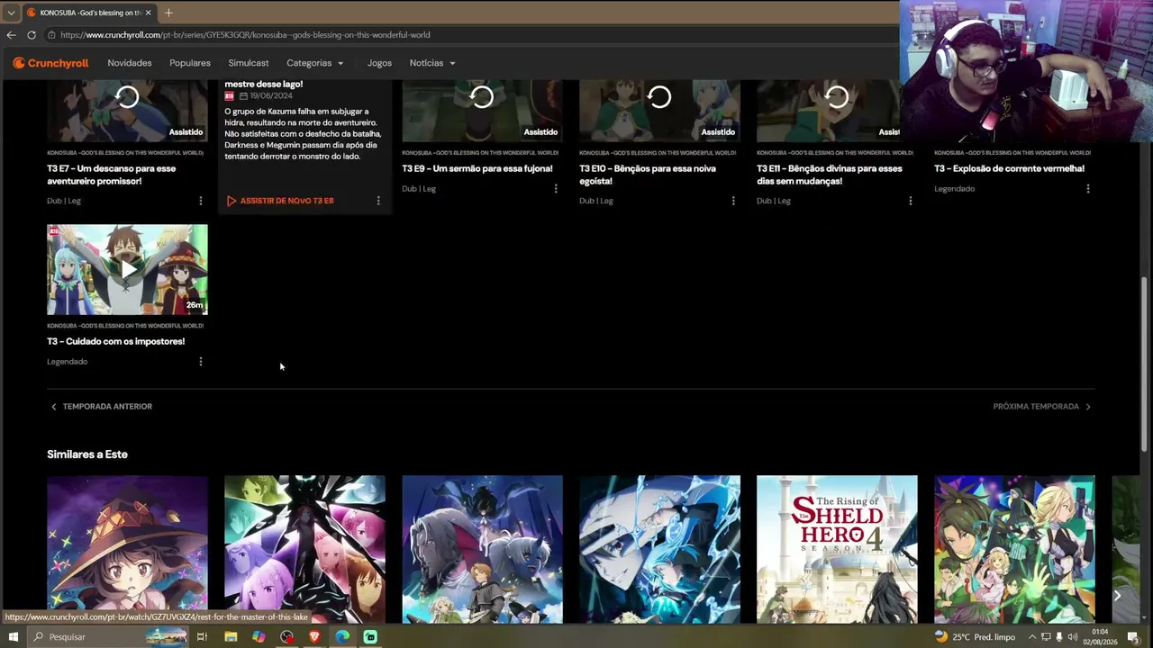This screenshot has height=648, width=1153.
Task: Click the address bar URL
Action: (245, 35)
